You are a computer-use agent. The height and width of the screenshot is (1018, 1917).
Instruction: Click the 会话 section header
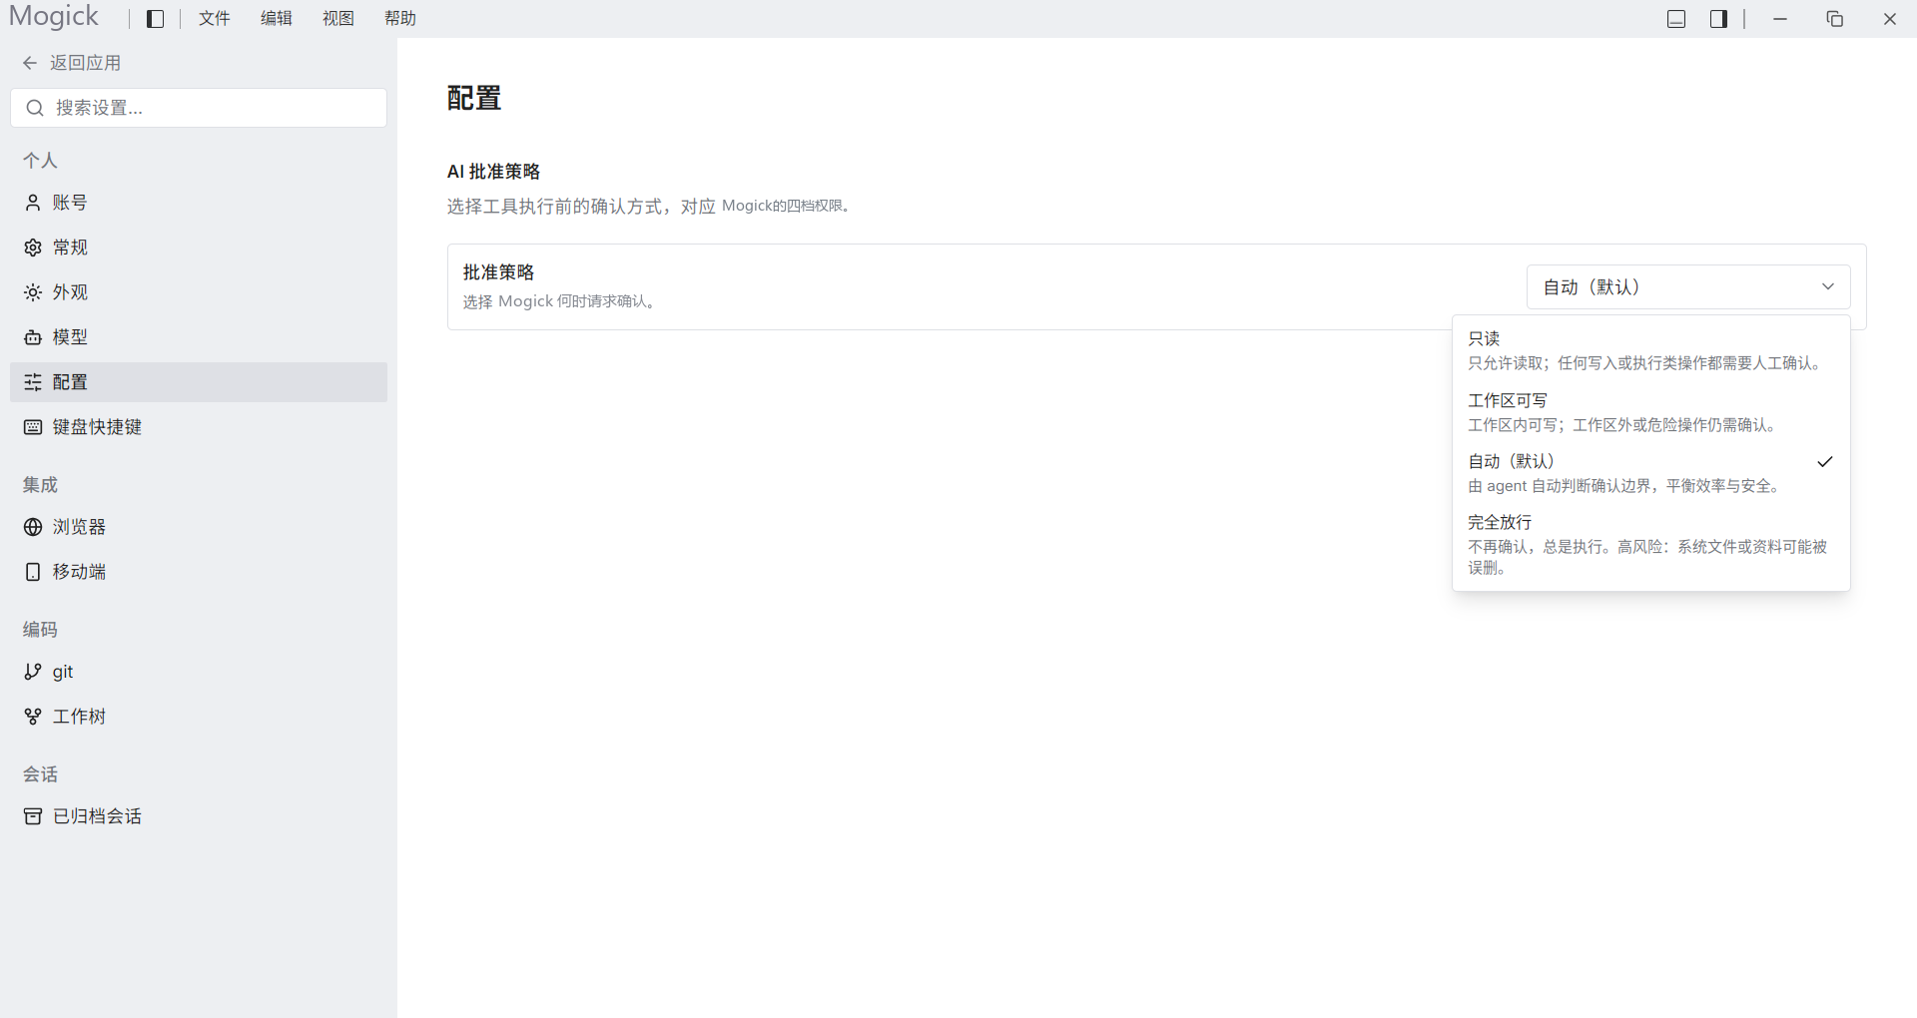point(40,774)
